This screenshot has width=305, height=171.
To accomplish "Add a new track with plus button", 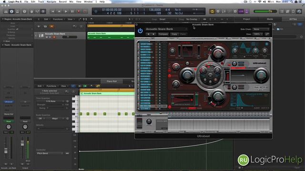I will pos(39,27).
